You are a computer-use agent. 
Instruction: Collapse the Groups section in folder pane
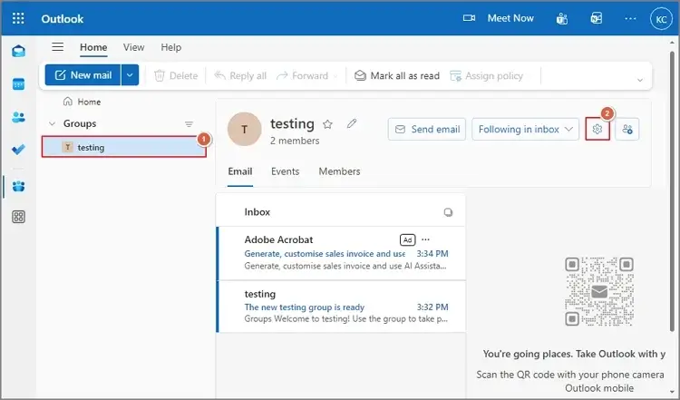click(x=53, y=123)
